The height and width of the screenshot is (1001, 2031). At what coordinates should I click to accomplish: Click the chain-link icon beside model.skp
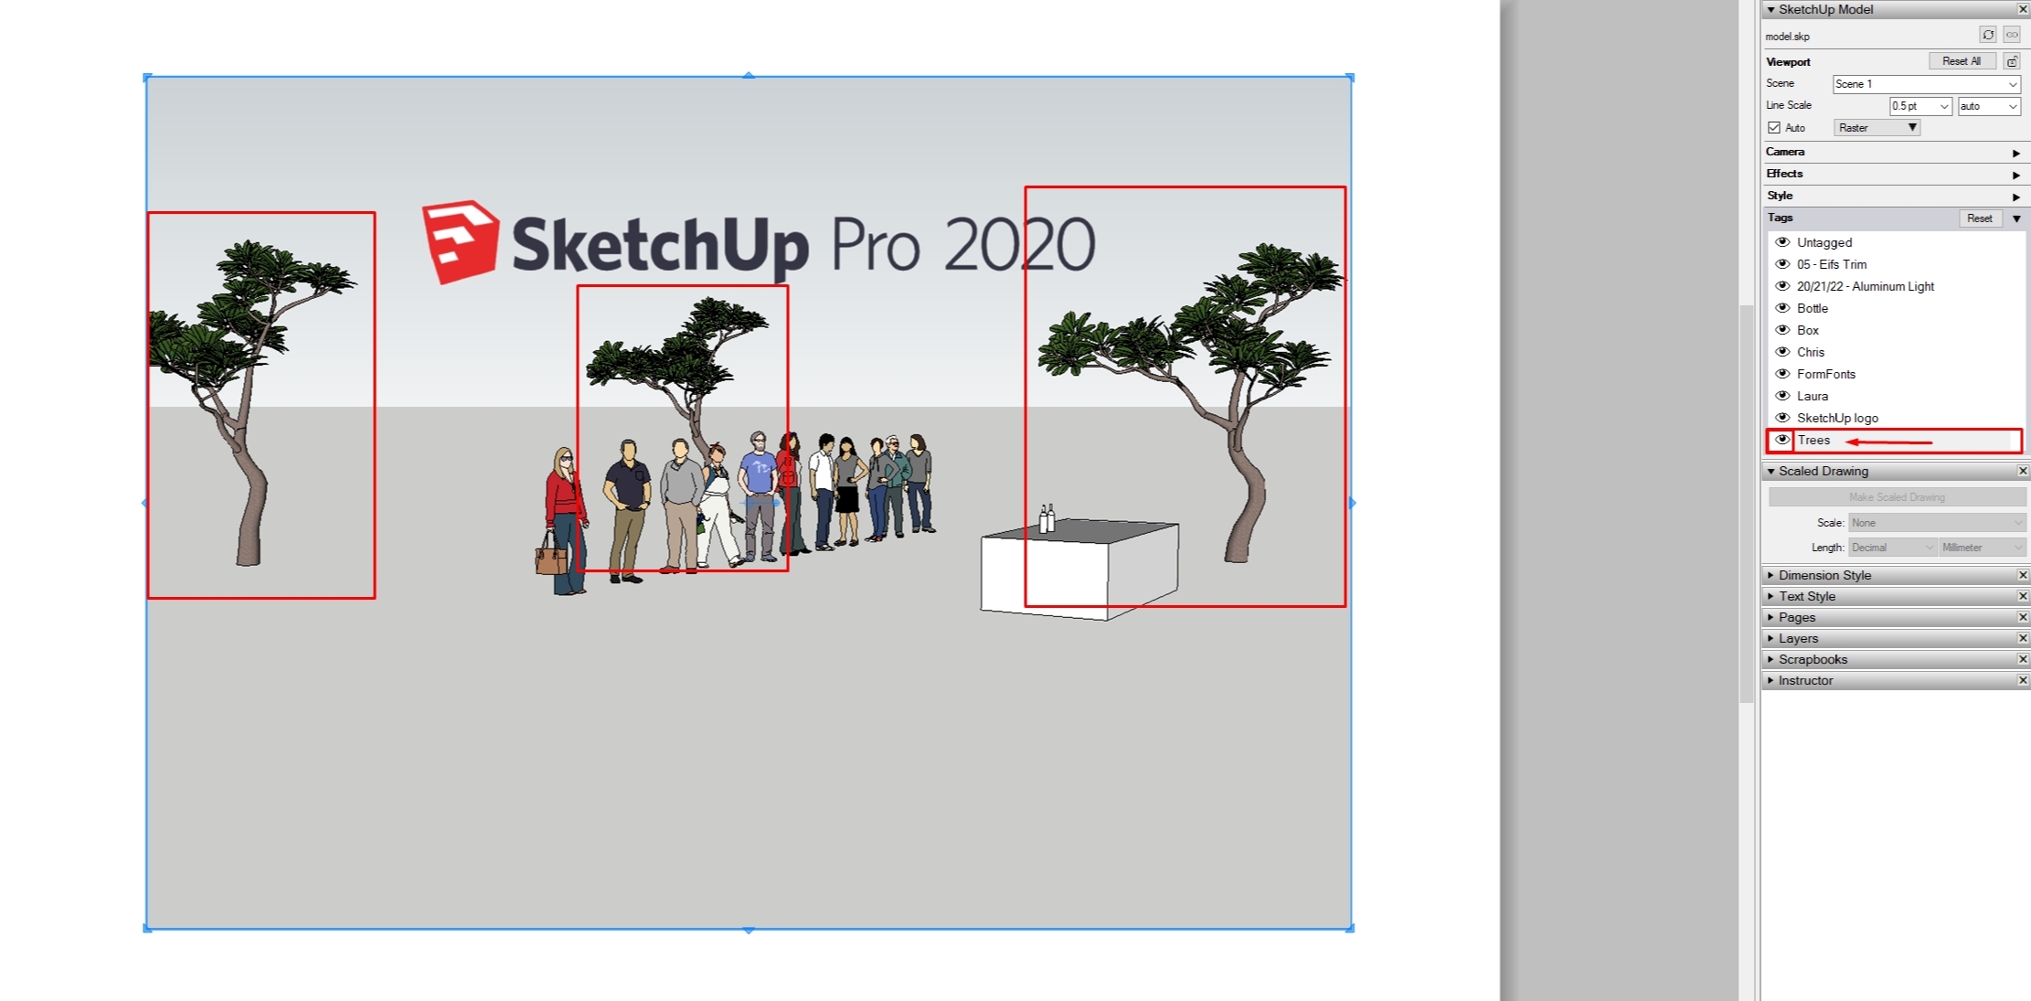click(x=2012, y=35)
